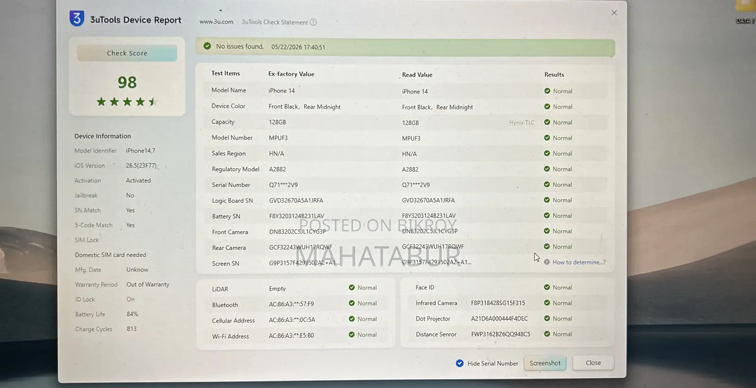Click the Dot Projector serial A21D6A000444F4DEC
The height and width of the screenshot is (388, 756).
click(499, 319)
